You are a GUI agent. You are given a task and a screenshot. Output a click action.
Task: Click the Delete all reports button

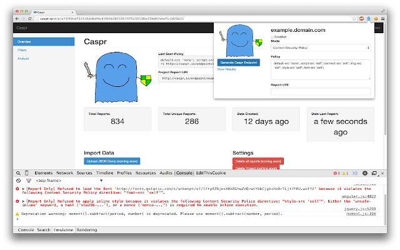pos(258,161)
